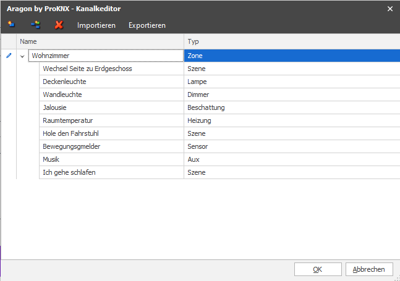
Task: Click the Aux type cell
Action: [292, 159]
